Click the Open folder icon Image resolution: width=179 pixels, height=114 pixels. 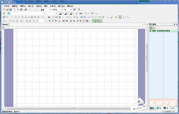[7, 9]
